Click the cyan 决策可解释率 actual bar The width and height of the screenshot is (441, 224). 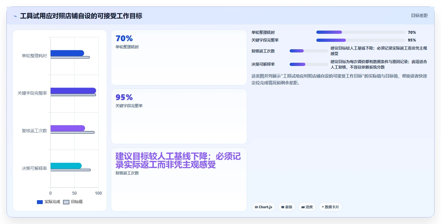(66, 166)
